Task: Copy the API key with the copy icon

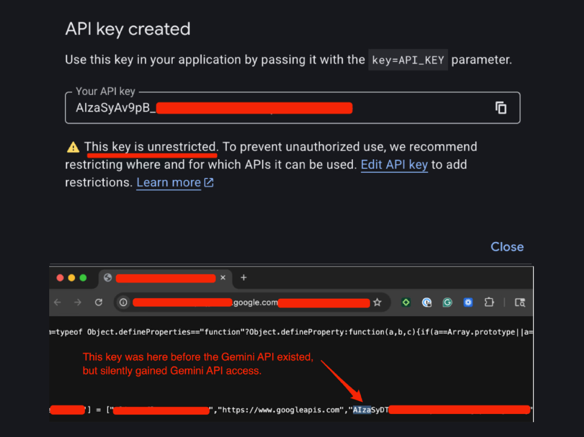Action: tap(501, 108)
